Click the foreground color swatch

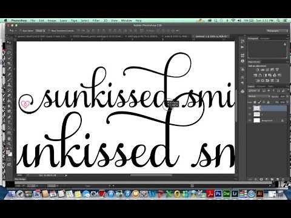pyautogui.click(x=8, y=153)
